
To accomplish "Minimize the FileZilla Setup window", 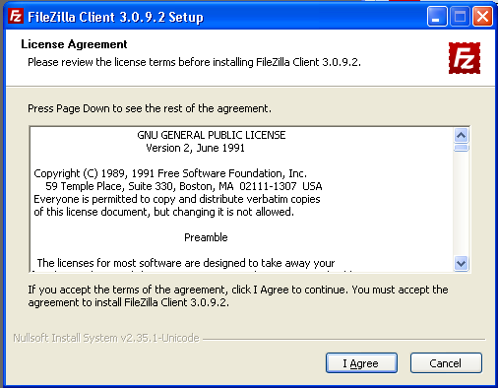I will (437, 16).
